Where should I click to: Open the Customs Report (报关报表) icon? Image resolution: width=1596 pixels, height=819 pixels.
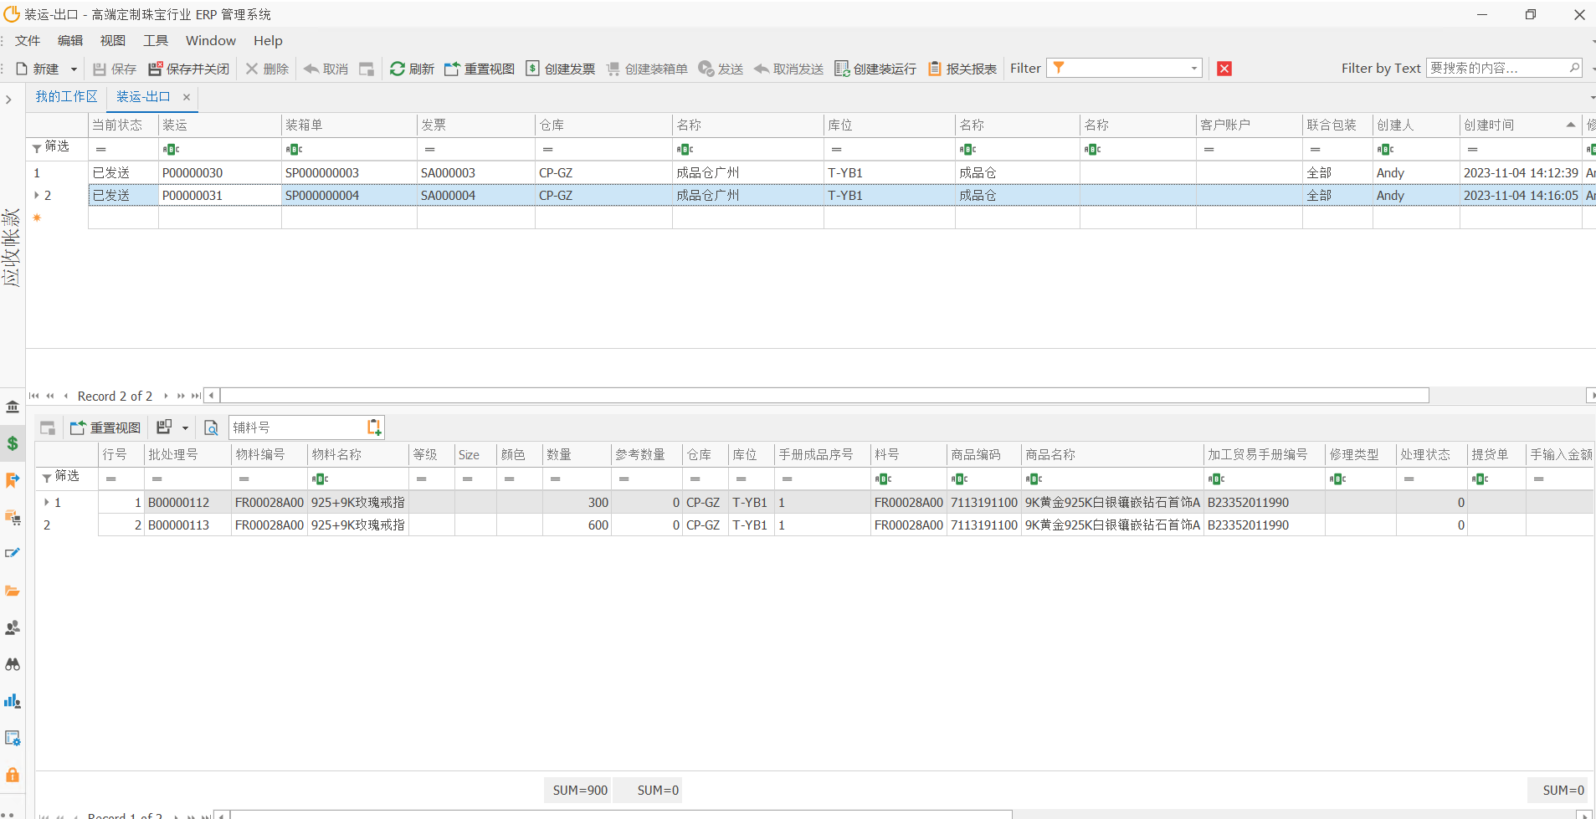935,69
